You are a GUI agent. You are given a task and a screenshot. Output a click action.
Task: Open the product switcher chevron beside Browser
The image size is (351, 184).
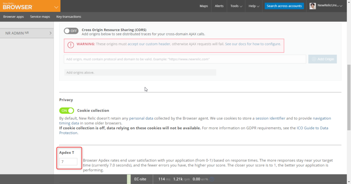tap(56, 7)
